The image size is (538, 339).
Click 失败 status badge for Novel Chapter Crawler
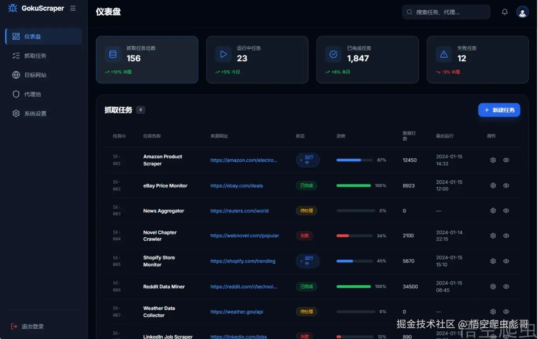pyautogui.click(x=304, y=236)
